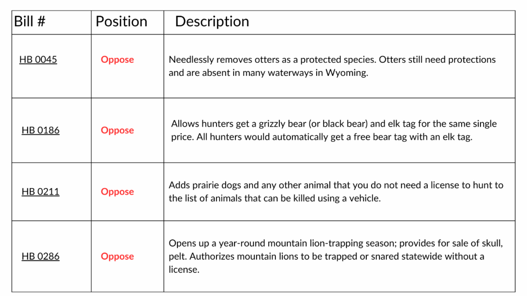
Task: Open the HB 0045 bill link
Action: [x=38, y=60]
